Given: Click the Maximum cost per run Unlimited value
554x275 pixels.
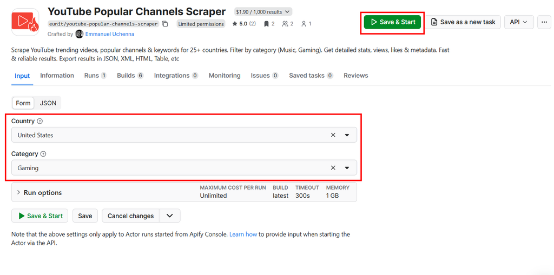Looking at the screenshot, I should [213, 196].
